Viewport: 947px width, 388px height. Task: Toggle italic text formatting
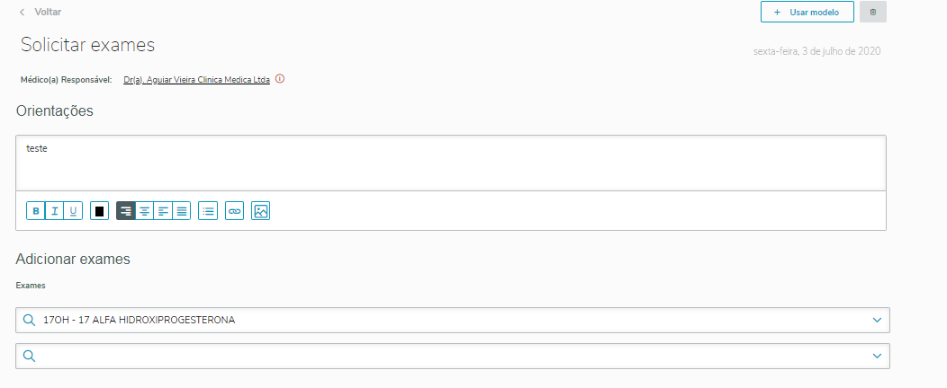[x=55, y=211]
